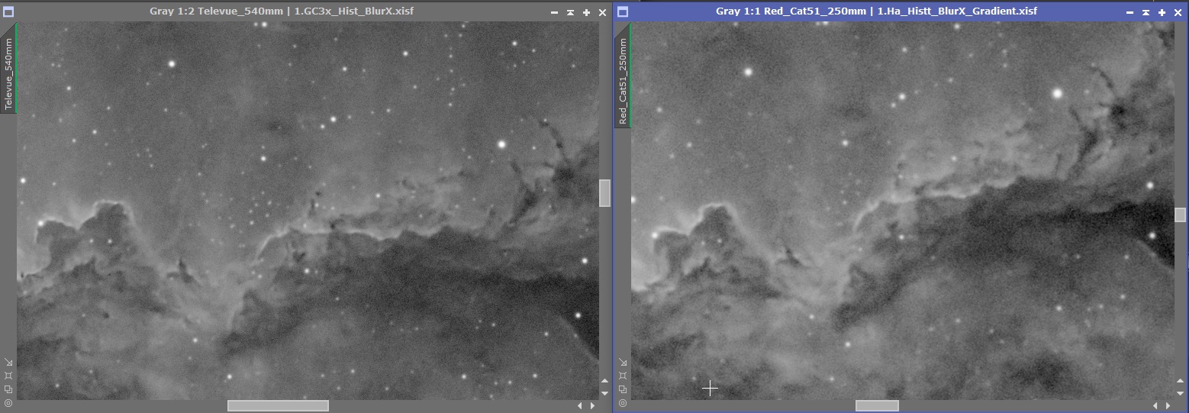Click the overlapping squares icon in Televue_540mm window

tap(8, 389)
